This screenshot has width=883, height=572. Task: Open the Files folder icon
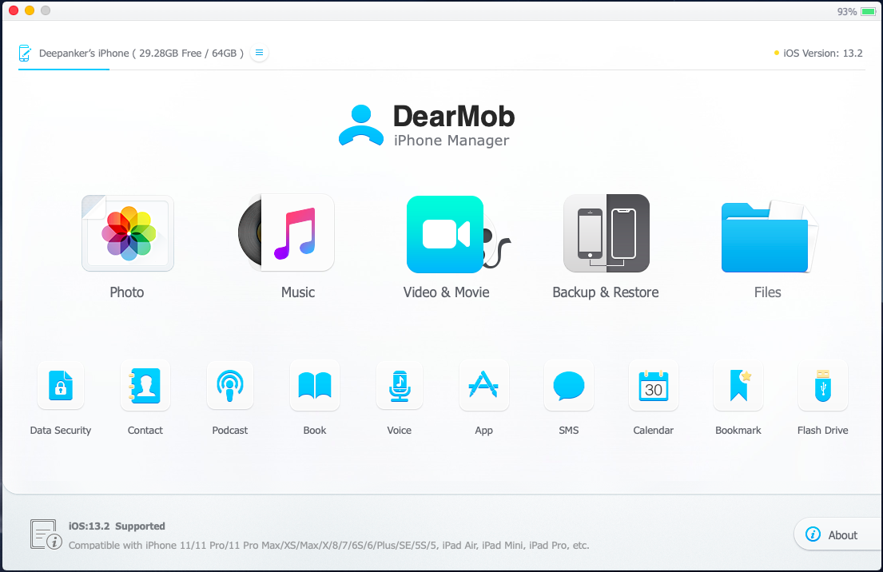[769, 236]
